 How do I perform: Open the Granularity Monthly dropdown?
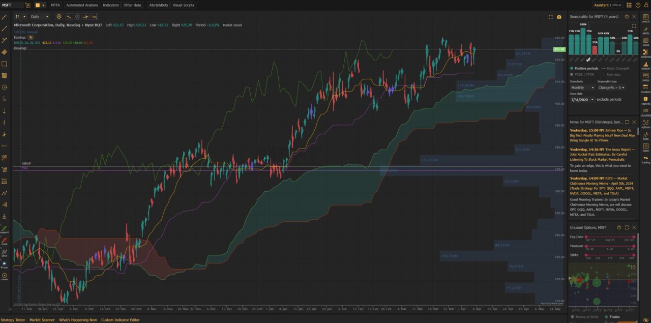[582, 87]
